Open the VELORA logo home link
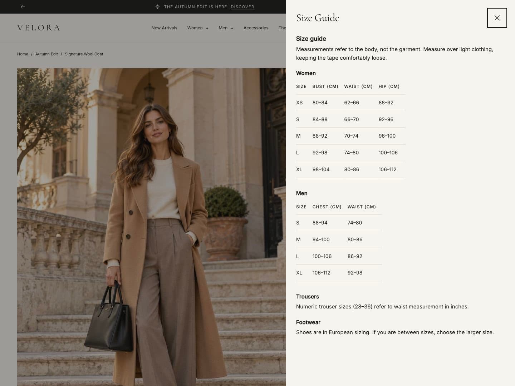Image resolution: width=515 pixels, height=386 pixels. 39,28
